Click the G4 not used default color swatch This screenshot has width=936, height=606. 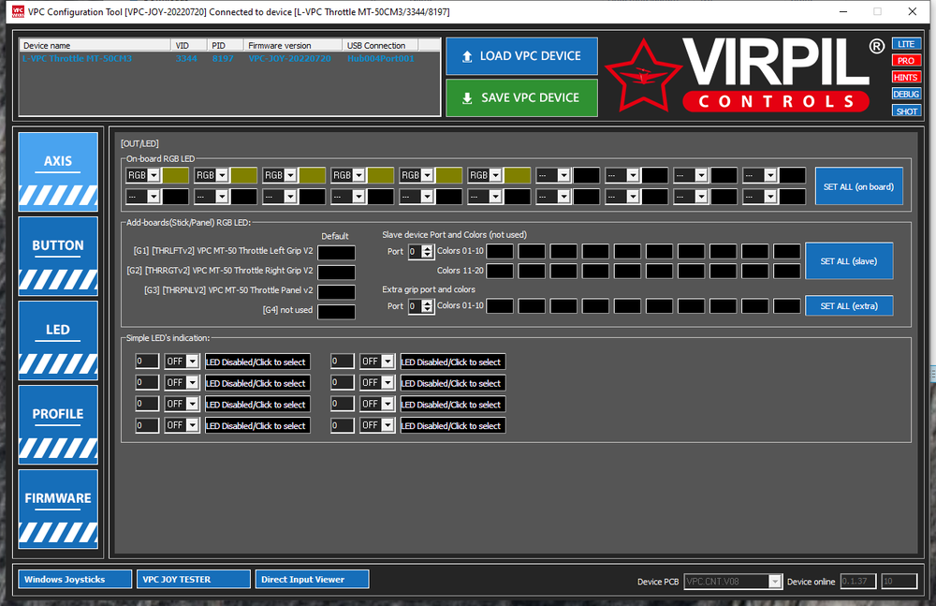point(336,312)
